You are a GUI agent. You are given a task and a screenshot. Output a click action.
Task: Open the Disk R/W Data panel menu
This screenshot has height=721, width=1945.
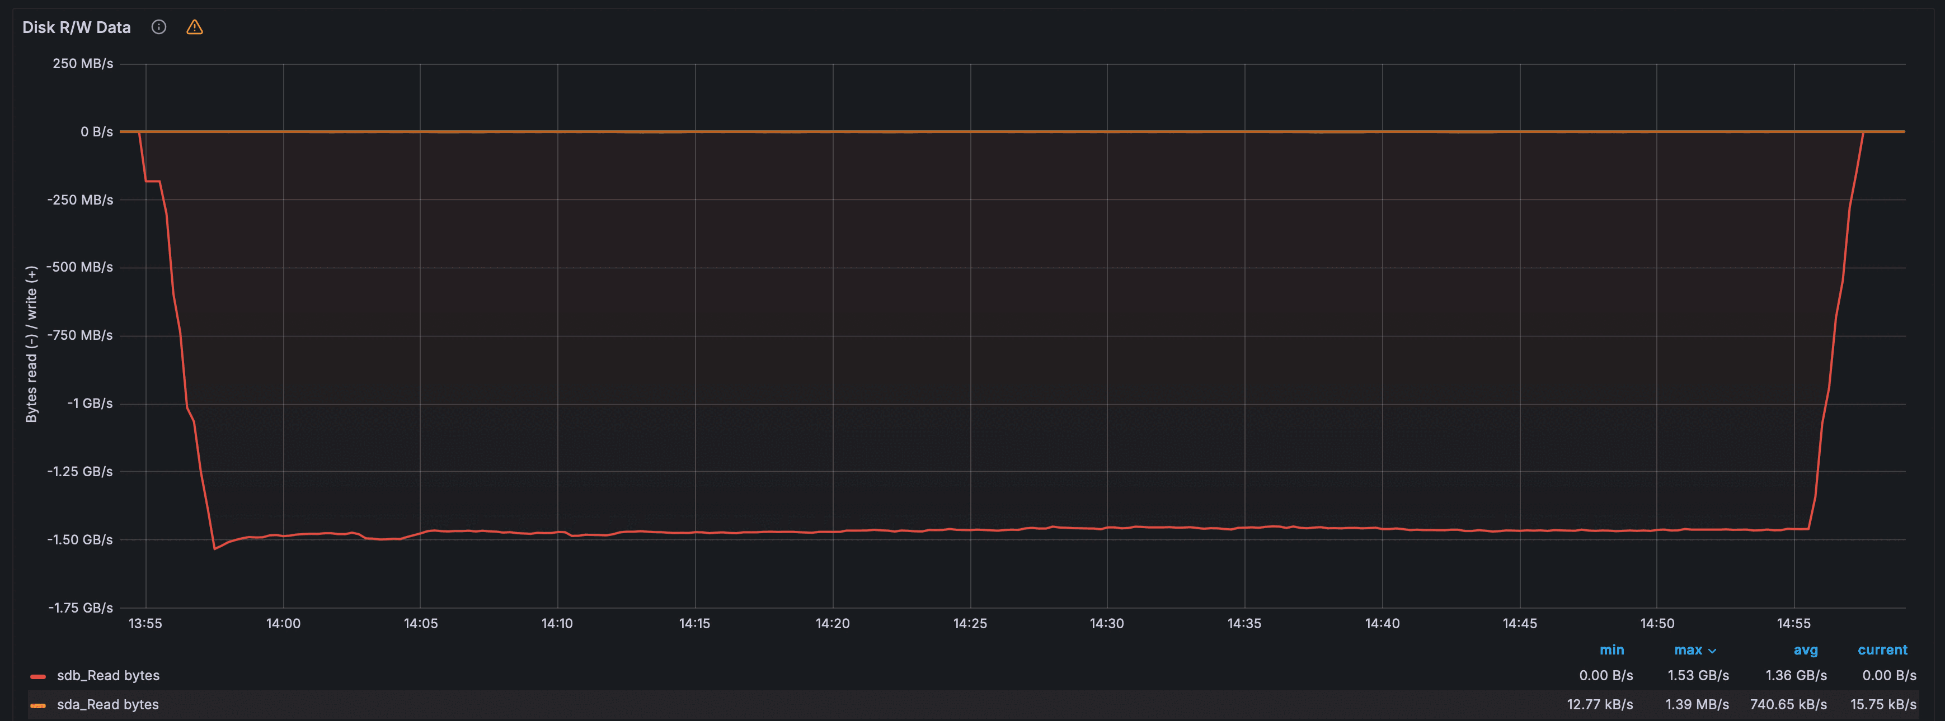(x=76, y=27)
